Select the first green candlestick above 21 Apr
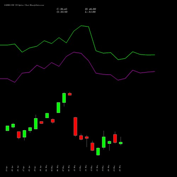 click(7, 128)
